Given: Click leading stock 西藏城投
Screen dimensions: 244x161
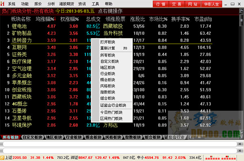Looking at the screenshot, I should [113, 26].
